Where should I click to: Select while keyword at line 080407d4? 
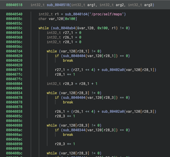52,51
